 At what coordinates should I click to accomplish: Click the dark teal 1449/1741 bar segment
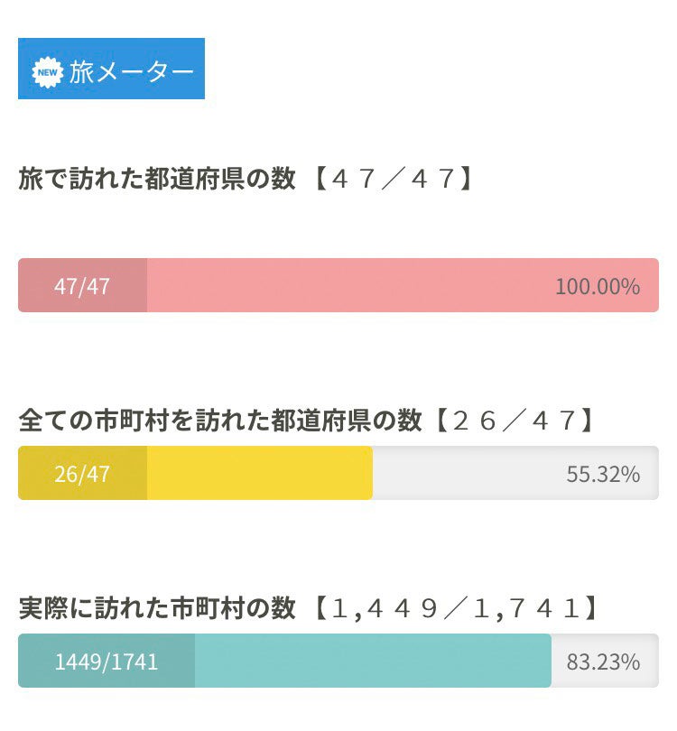tap(106, 662)
